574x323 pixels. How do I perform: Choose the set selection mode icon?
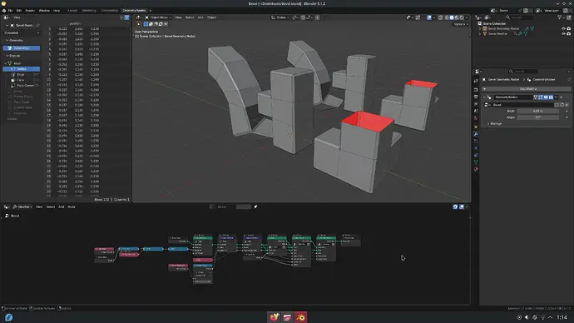(146, 24)
